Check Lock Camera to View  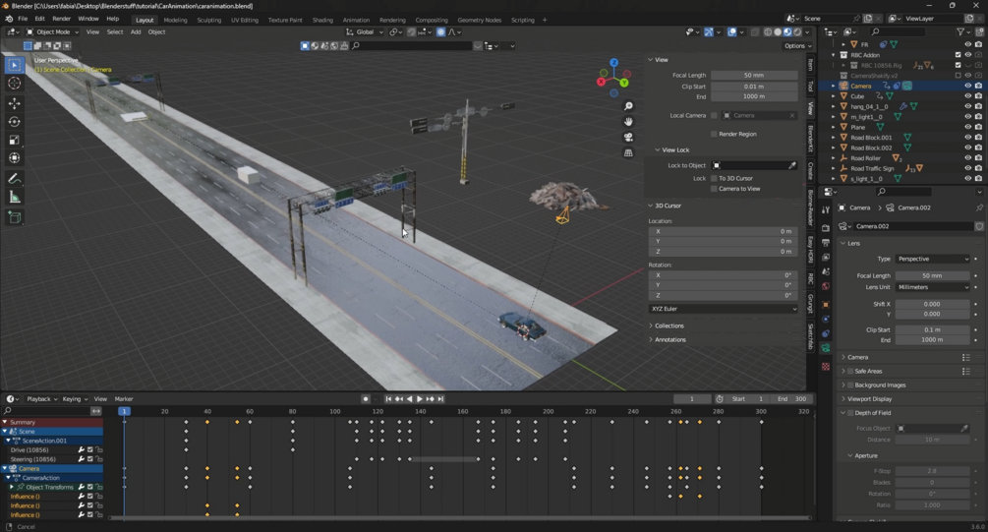click(x=714, y=189)
